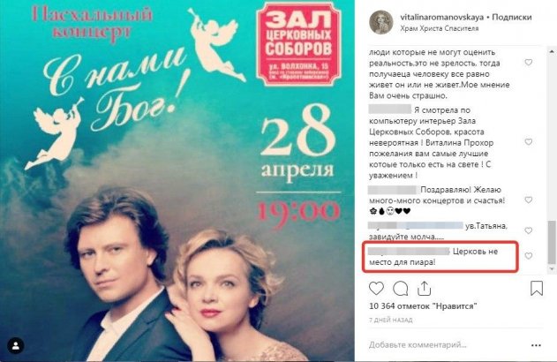This screenshot has width=557, height=362.
Task: Open comment bubble icon under post
Action: 401,289
